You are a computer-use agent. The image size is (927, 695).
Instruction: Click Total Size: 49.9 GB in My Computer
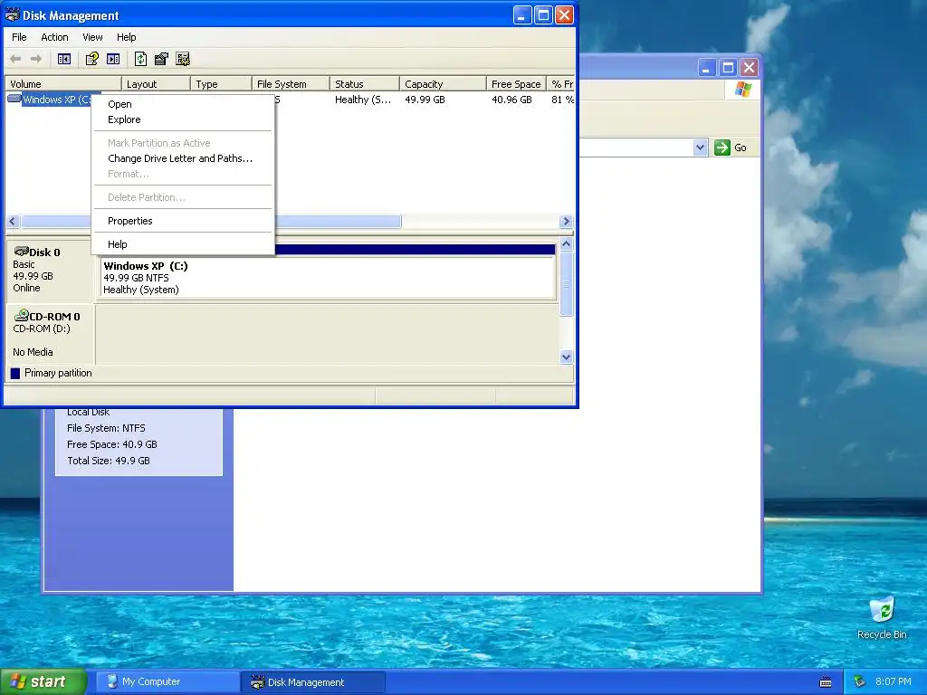(109, 461)
